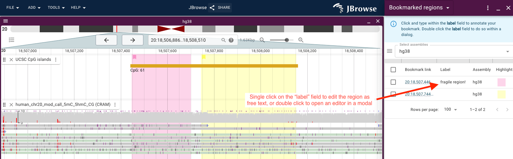Sort by the Assembly column header

pos(482,70)
